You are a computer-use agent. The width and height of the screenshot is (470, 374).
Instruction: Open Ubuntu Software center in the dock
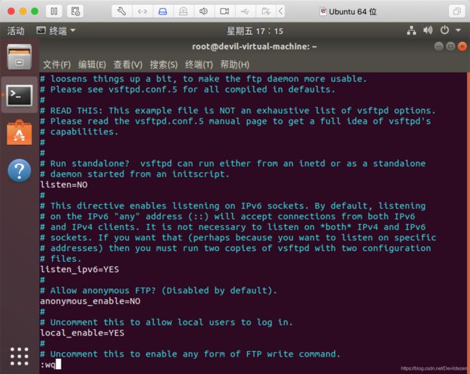pos(20,132)
